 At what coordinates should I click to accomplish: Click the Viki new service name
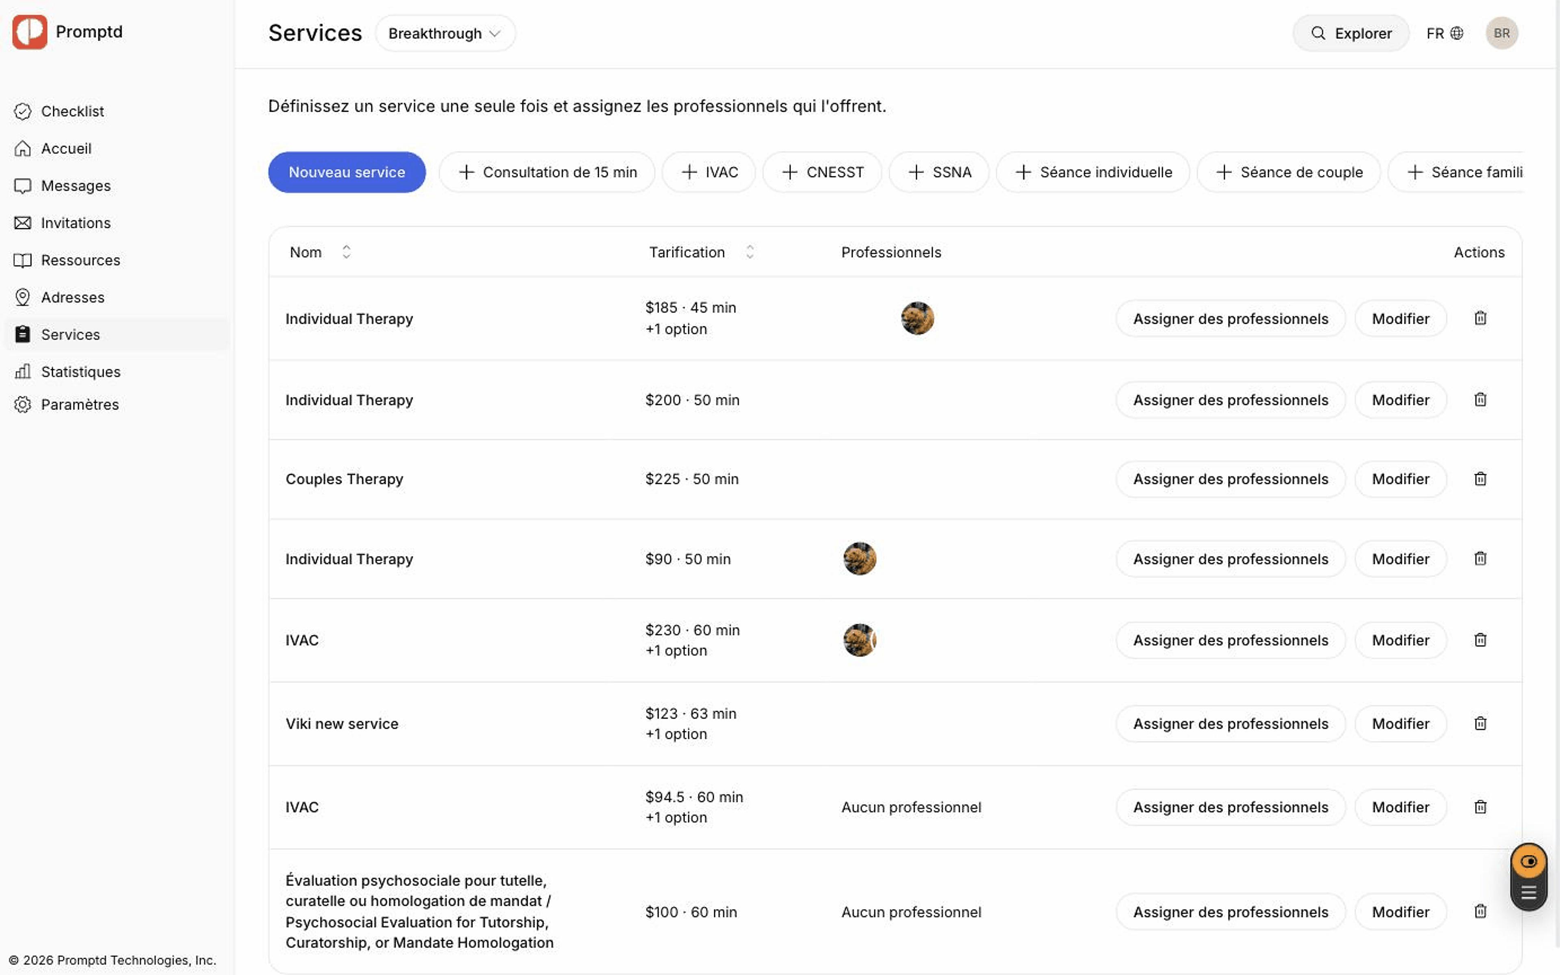click(342, 724)
